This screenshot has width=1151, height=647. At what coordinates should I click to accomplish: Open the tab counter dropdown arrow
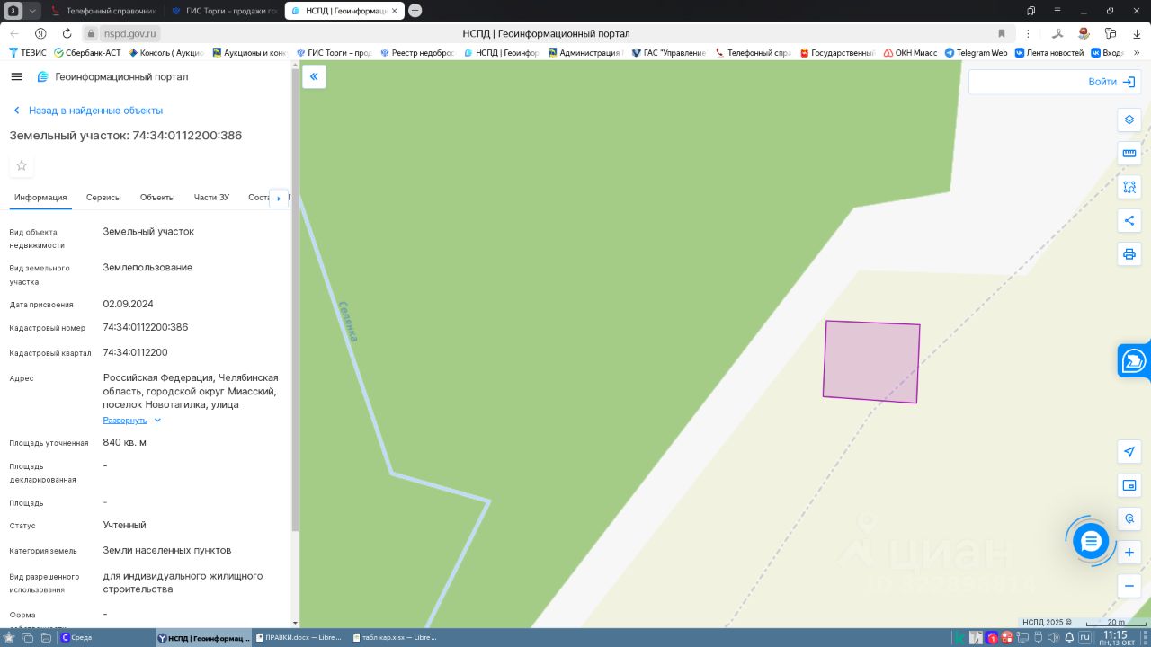click(33, 11)
